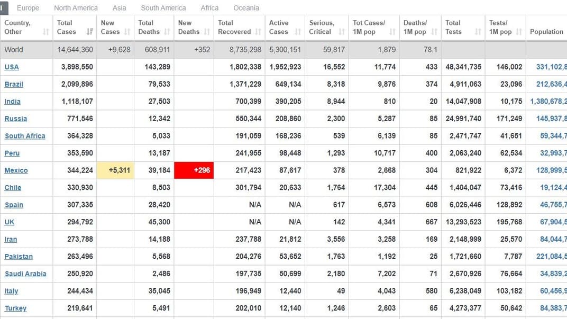This screenshot has width=567, height=319.
Task: Sort Total Recovered column via arrows icon
Action: tap(258, 32)
